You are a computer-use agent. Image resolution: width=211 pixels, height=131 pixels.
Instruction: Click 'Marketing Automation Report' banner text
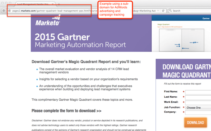coord(80,45)
